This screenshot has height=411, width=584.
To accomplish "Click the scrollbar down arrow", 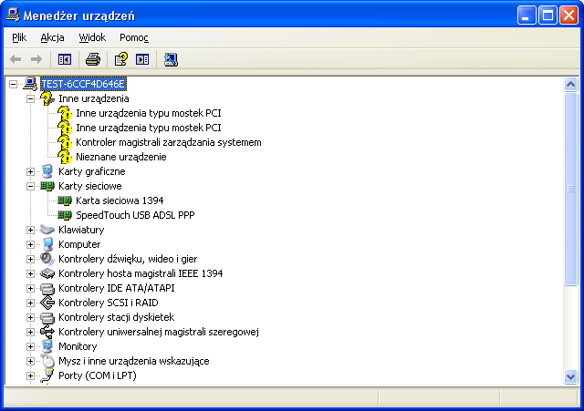I will (570, 376).
